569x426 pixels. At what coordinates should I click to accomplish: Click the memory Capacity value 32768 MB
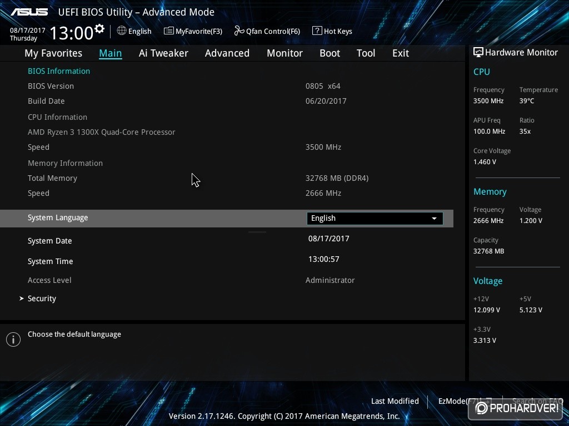point(488,251)
